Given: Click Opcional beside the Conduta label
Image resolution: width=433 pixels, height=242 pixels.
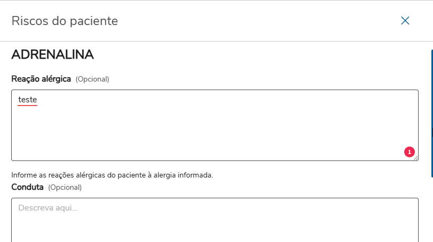Looking at the screenshot, I should [65, 188].
